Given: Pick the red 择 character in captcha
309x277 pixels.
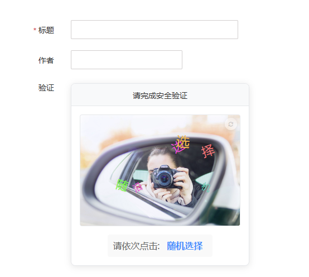Looking at the screenshot, I should pos(208,151).
